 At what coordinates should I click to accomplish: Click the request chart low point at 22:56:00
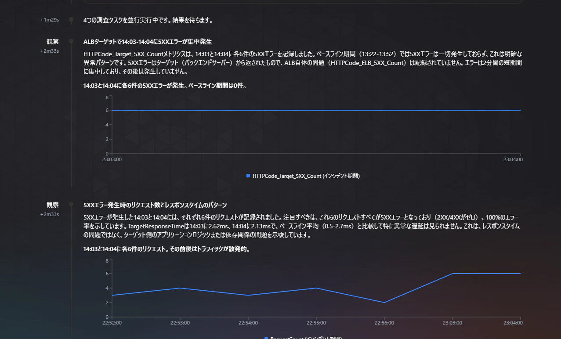tap(384, 302)
